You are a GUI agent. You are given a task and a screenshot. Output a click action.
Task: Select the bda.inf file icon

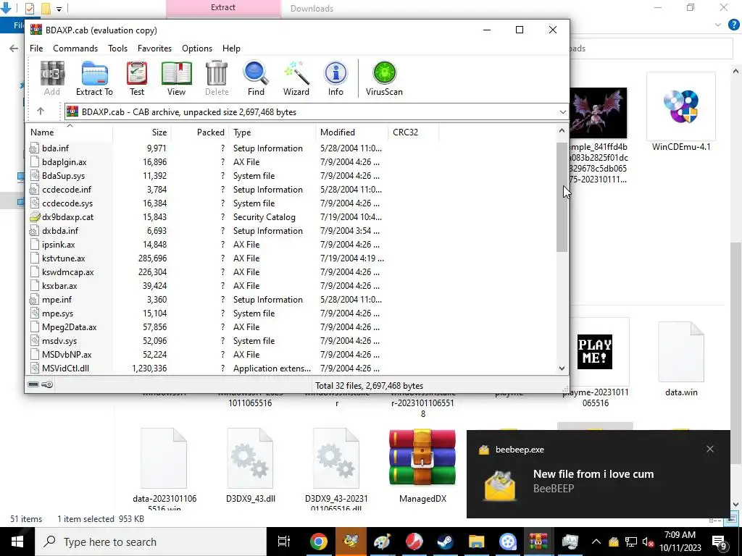34,148
